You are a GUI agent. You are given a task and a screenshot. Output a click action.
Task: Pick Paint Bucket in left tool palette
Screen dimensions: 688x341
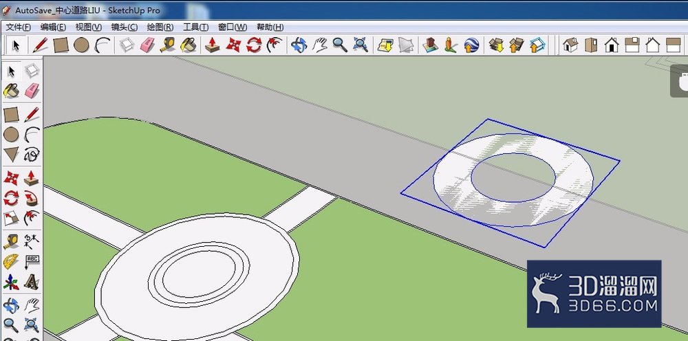11,91
